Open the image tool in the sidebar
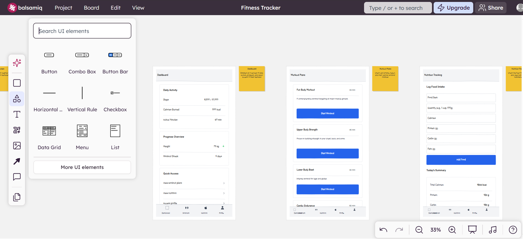The width and height of the screenshot is (523, 239). point(17,146)
